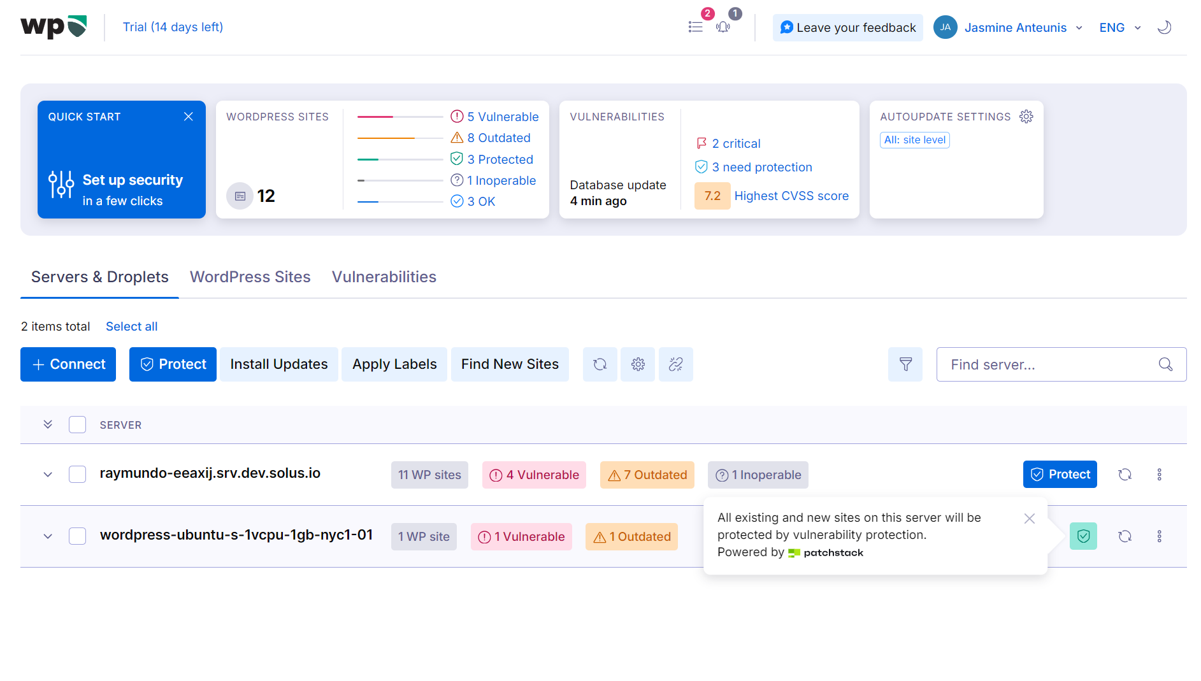Click the 4 Vulnerable badge on raymundo-eeaxij
This screenshot has height=681, width=1201.
534,475
